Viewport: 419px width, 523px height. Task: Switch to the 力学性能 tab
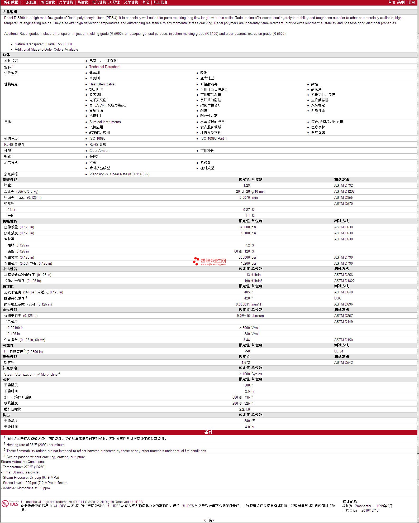coord(66,2)
